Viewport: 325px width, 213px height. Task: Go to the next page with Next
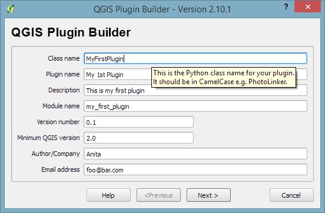(208, 195)
